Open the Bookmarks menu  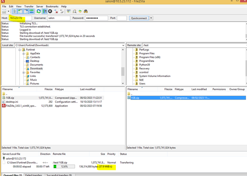52,6
